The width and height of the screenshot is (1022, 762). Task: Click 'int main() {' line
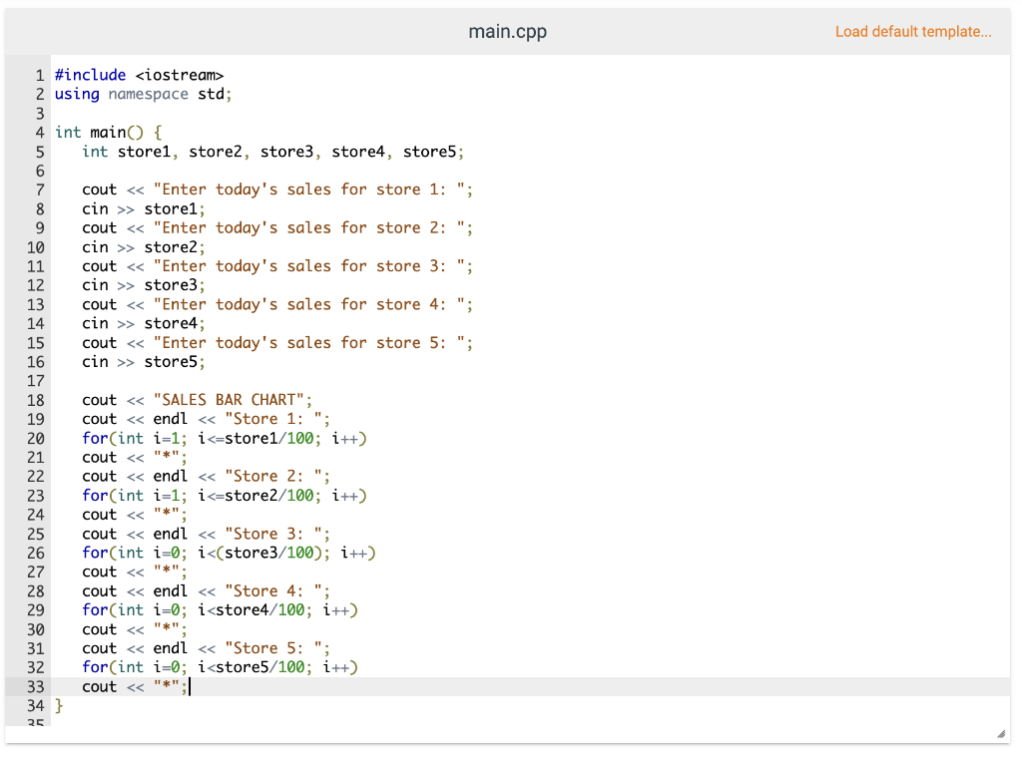click(x=108, y=133)
